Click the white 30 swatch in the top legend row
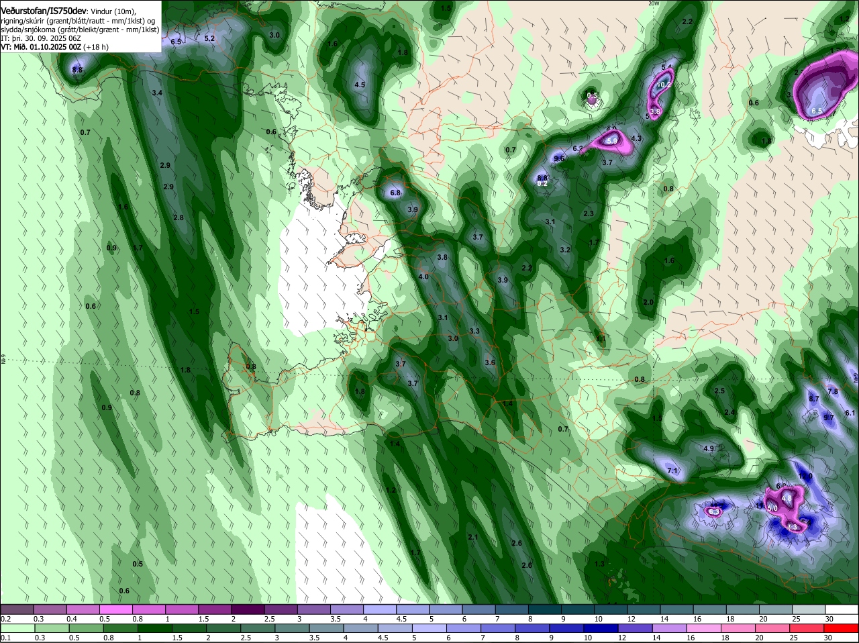859x643 pixels. 841,609
